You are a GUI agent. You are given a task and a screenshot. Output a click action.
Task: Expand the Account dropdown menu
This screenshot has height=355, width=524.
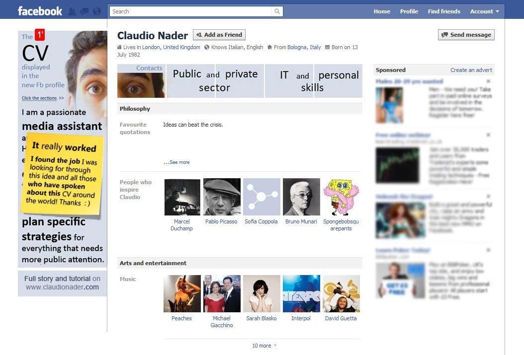click(x=485, y=11)
